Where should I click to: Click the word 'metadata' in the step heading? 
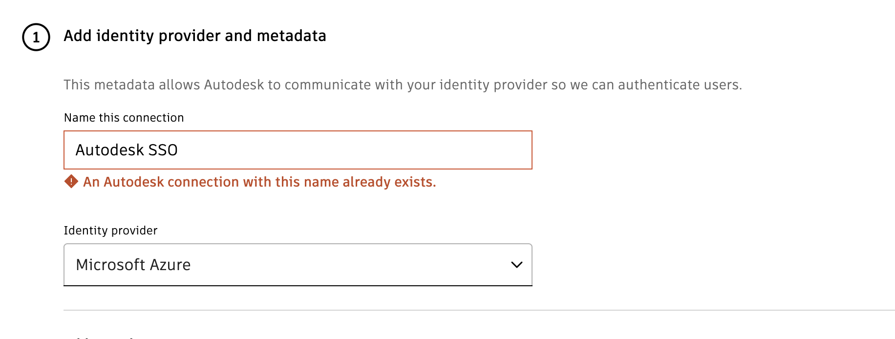pyautogui.click(x=291, y=36)
